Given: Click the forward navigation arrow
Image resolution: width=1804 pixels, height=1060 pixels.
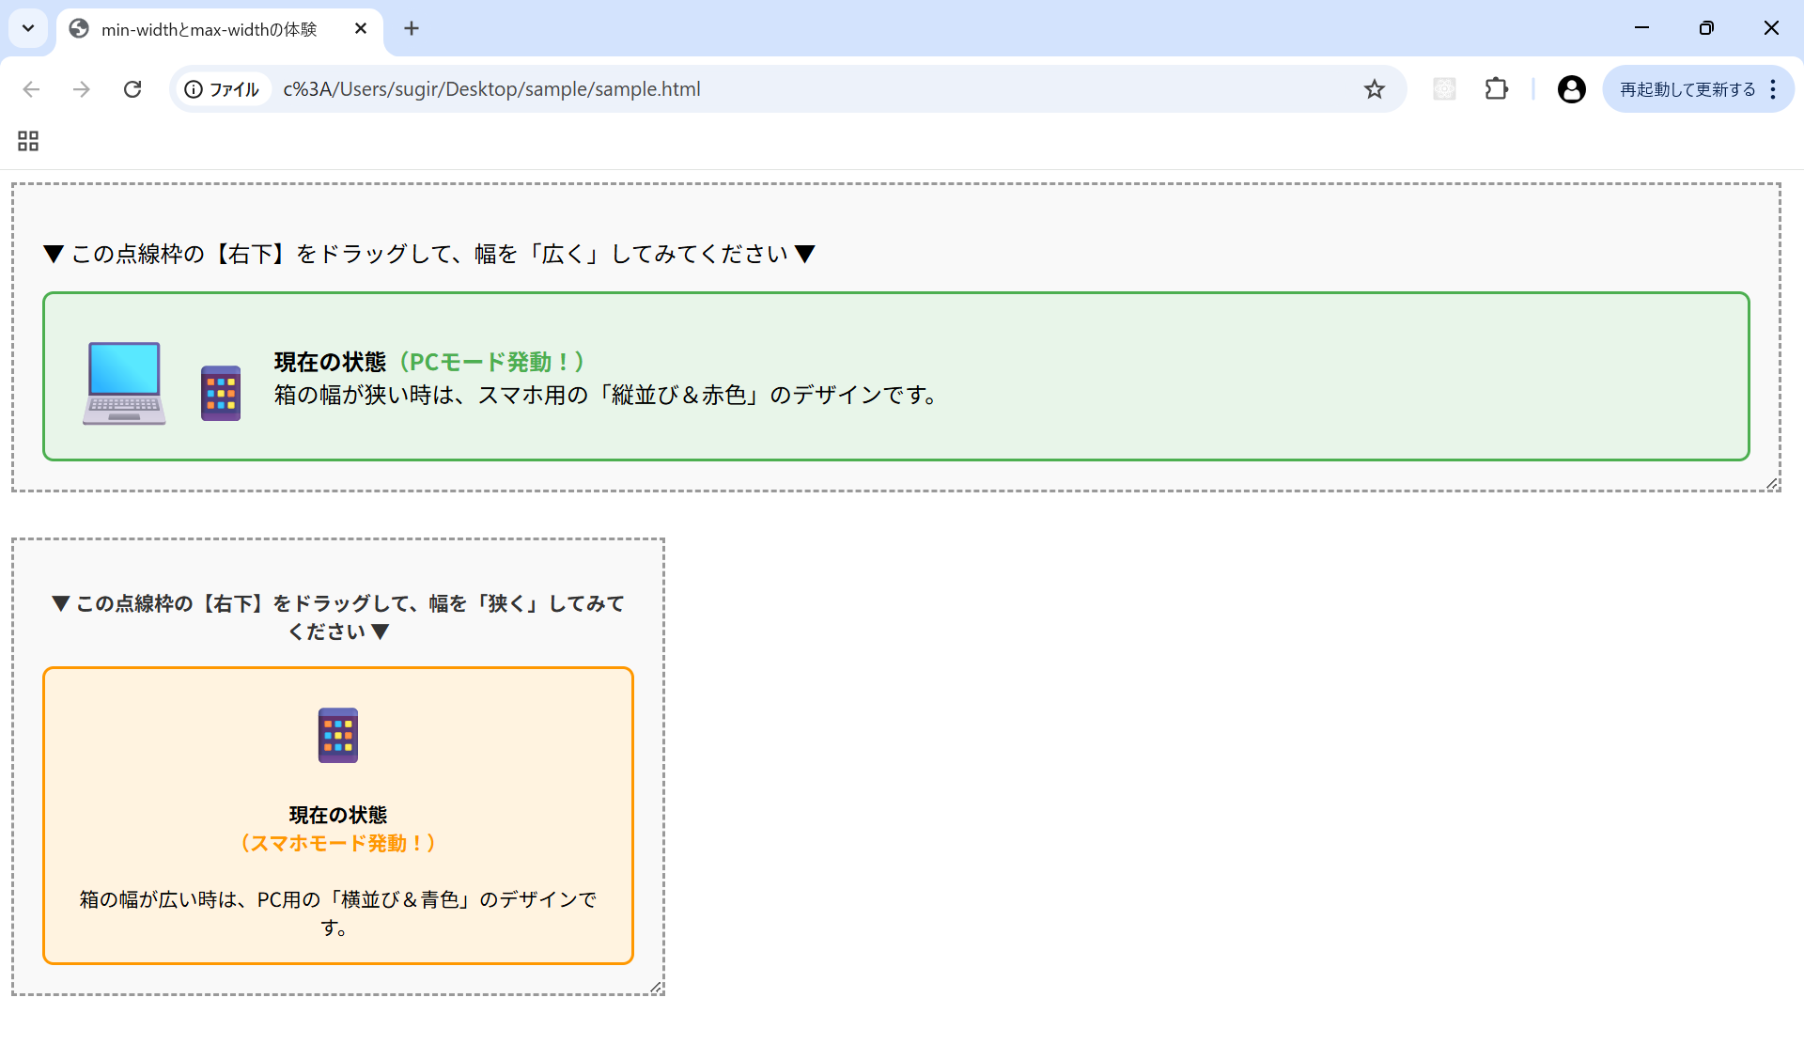Looking at the screenshot, I should (82, 89).
